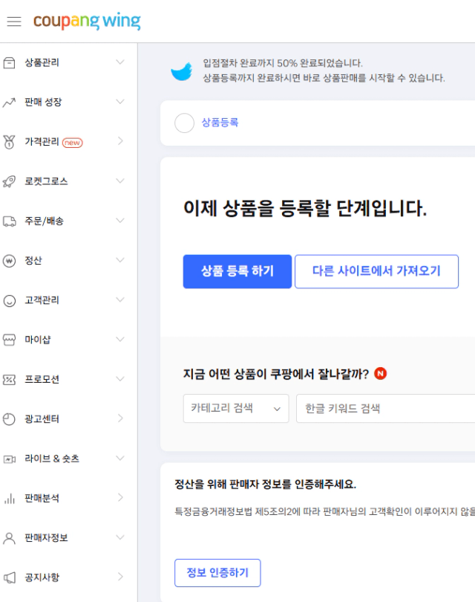The width and height of the screenshot is (475, 602).
Task: Expand the 라이브 & 숏츠 chevron
Action: 120,458
